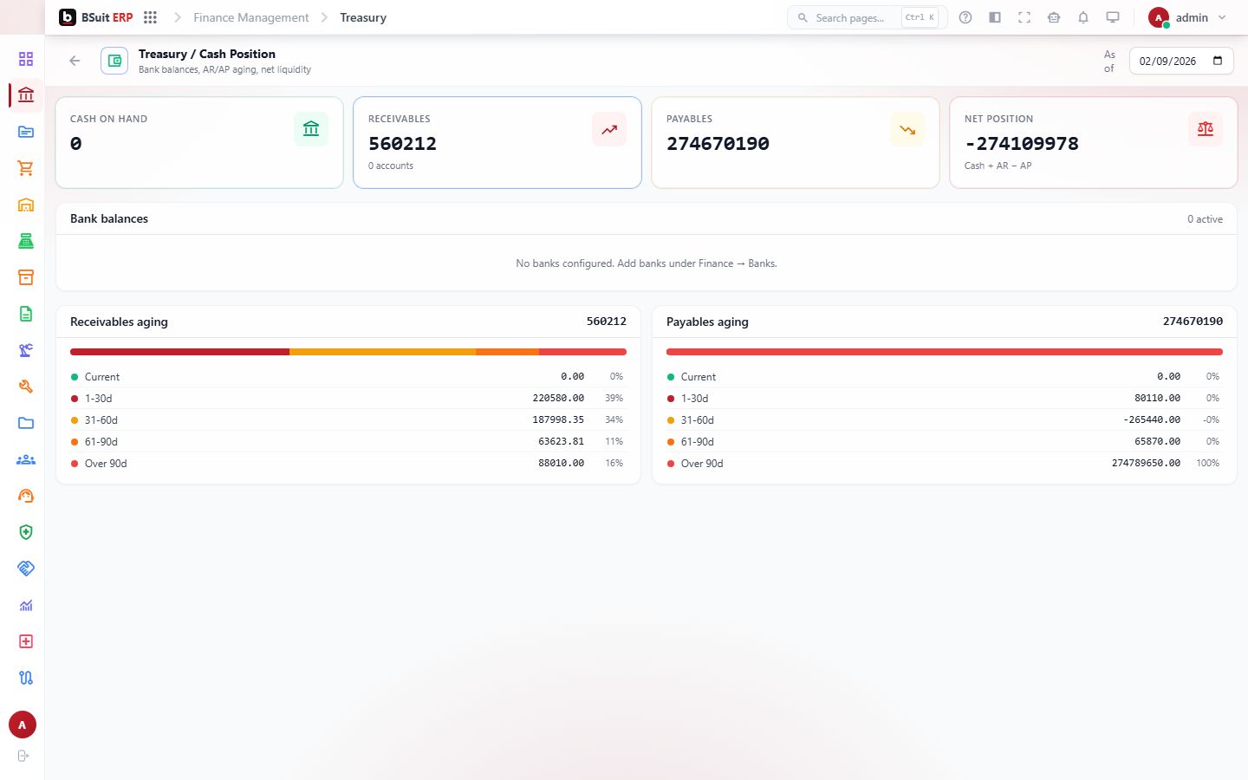Open the dashboard grid icon in sidebar

coord(26,59)
